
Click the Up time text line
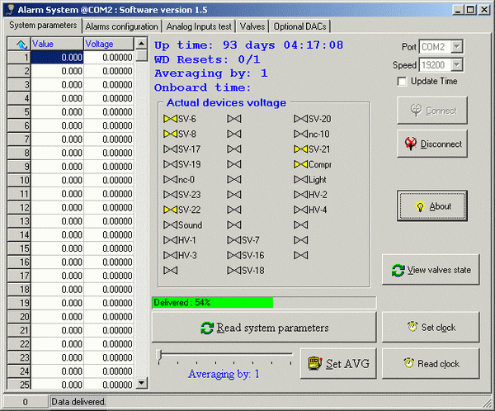248,45
